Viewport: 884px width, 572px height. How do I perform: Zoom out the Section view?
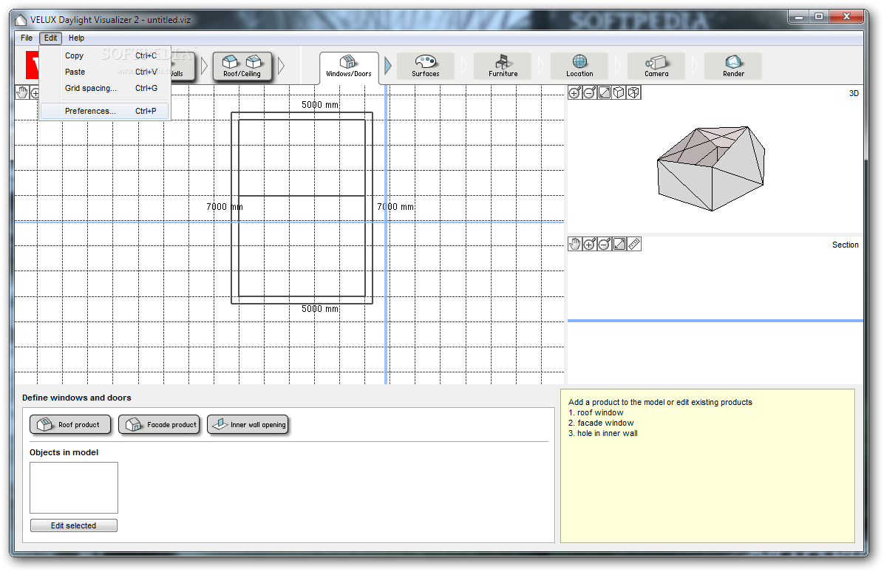(605, 244)
